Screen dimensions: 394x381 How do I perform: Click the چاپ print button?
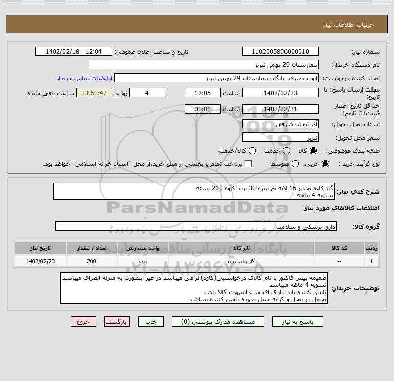click(x=151, y=322)
